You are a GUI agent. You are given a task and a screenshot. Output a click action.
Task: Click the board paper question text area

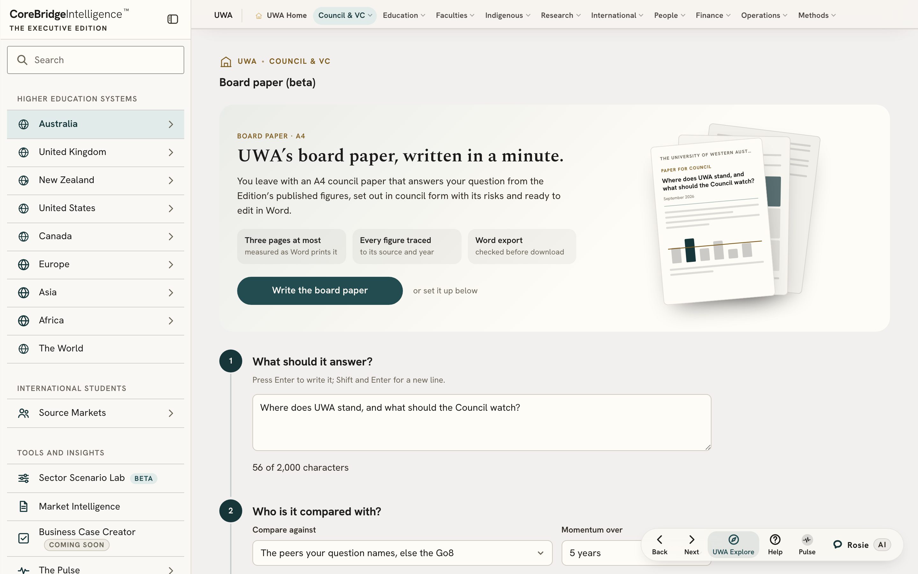[x=482, y=423]
